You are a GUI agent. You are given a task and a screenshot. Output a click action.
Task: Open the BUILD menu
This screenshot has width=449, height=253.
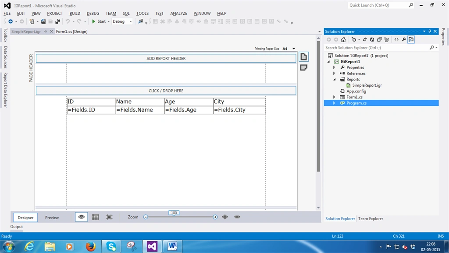pyautogui.click(x=75, y=14)
